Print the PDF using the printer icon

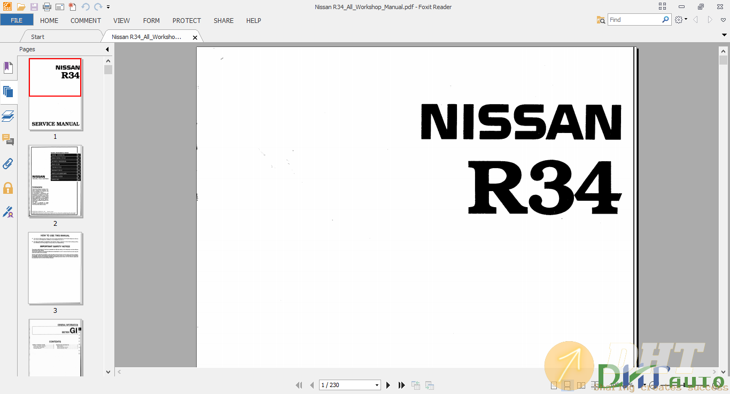(47, 7)
